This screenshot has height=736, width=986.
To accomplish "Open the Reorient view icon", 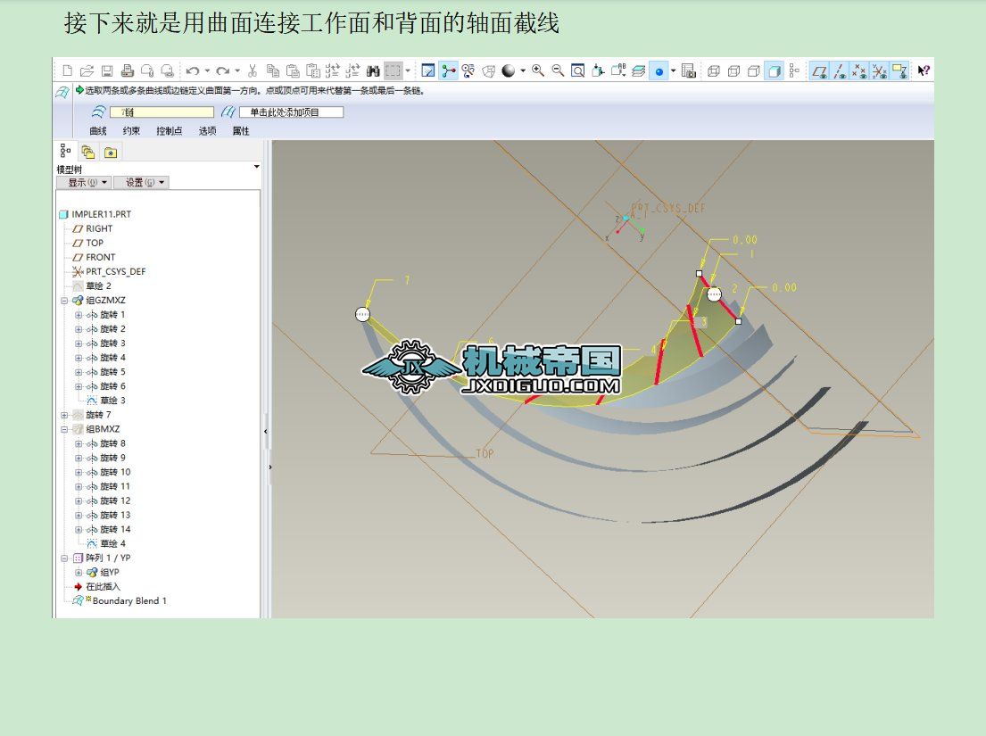I will [x=598, y=71].
